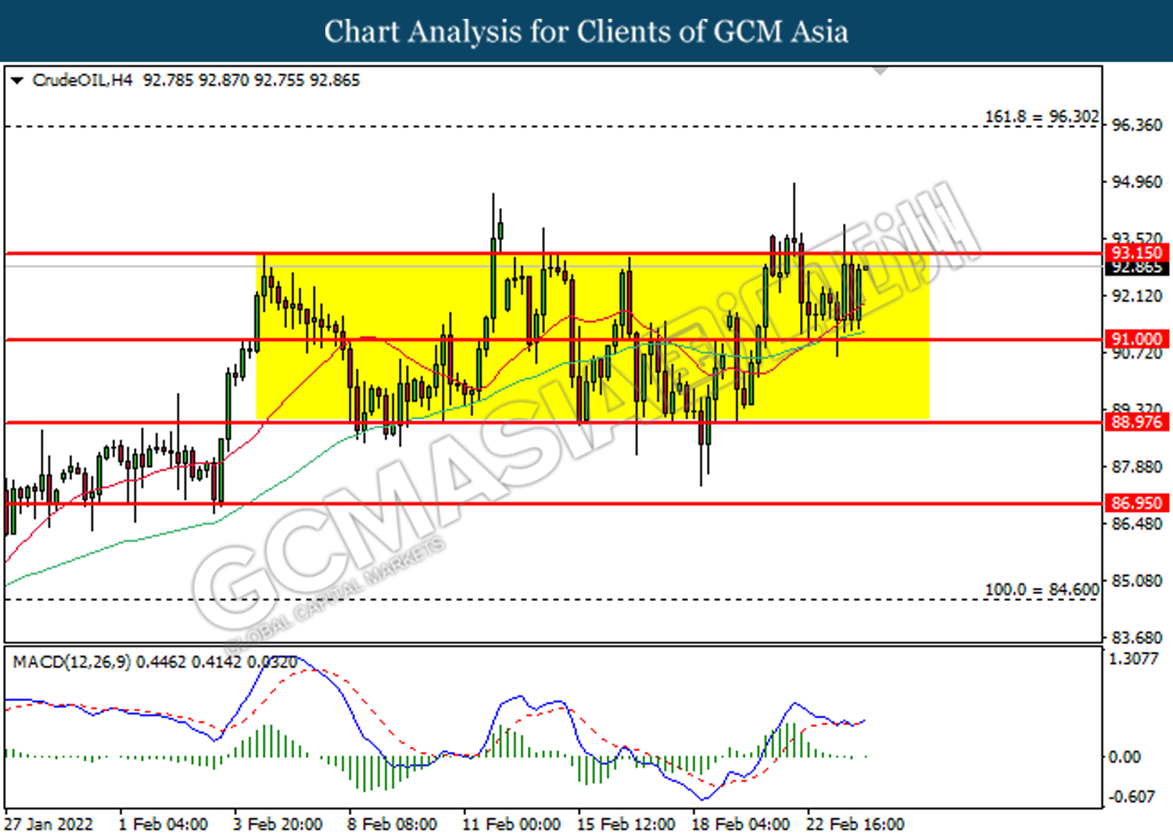This screenshot has width=1173, height=837.
Task: Click the 92.120 price axis value
Action: [1137, 296]
